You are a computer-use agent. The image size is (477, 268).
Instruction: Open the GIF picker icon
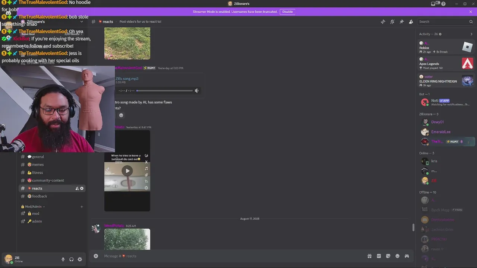pyautogui.click(x=379, y=256)
